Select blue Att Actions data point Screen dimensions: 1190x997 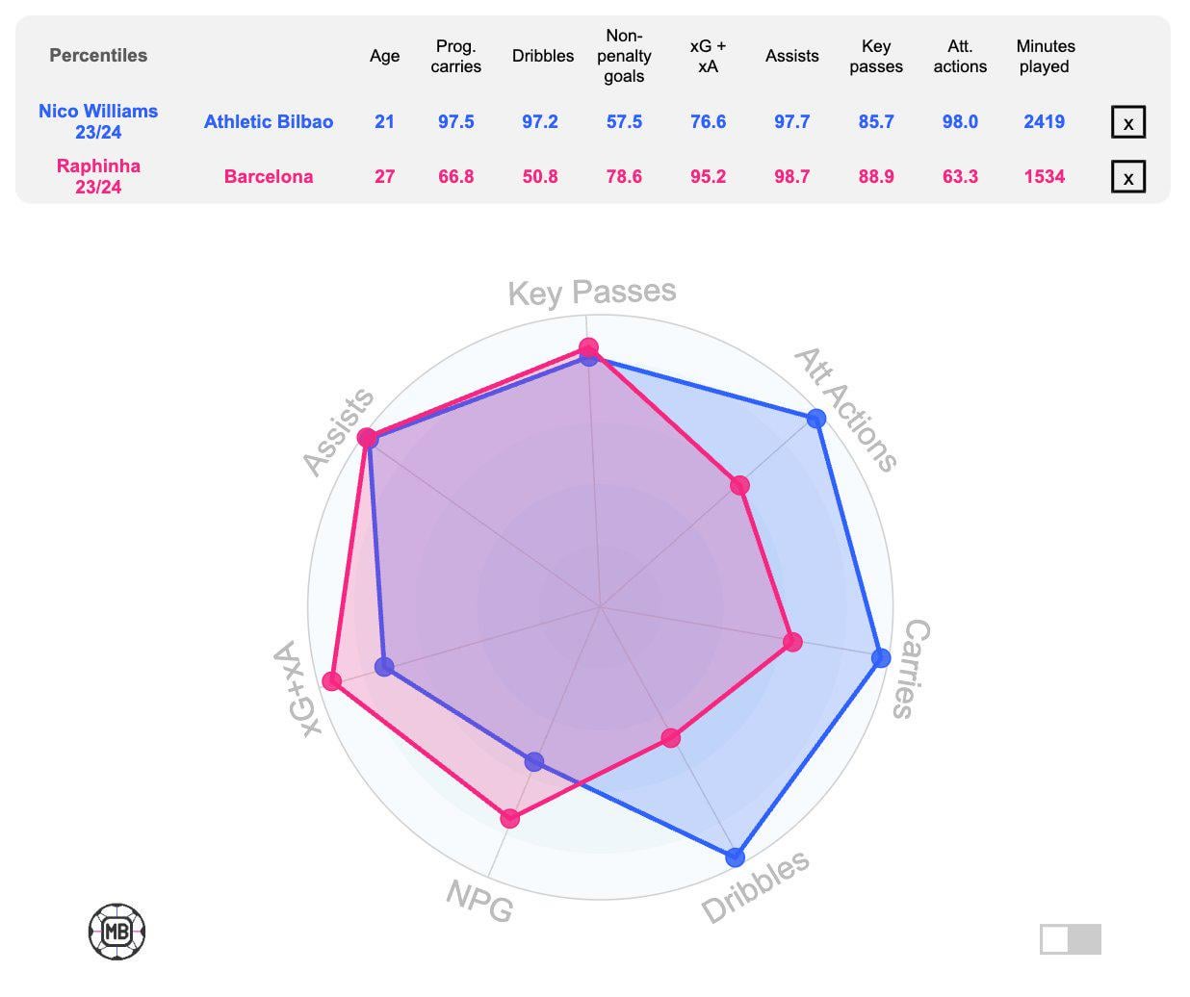click(x=816, y=419)
